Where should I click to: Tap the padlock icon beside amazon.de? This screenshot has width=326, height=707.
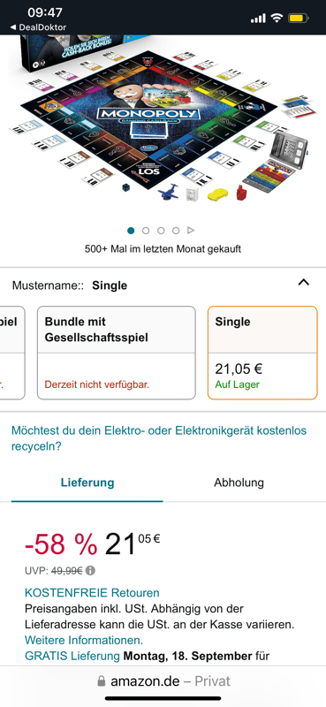(102, 680)
